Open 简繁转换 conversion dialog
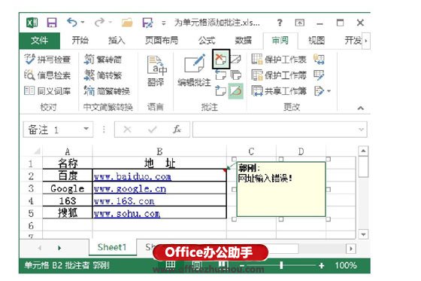The image size is (421, 281). (107, 91)
